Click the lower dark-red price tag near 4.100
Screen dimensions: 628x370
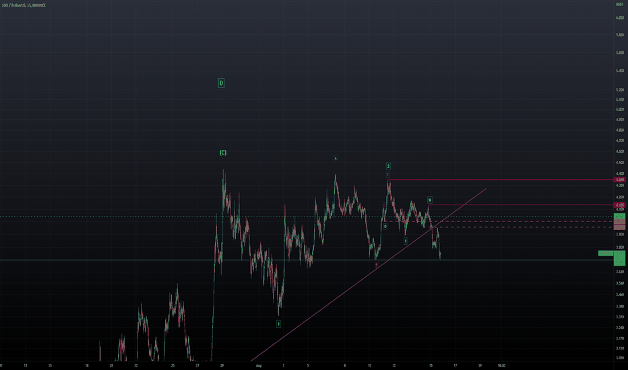620,205
